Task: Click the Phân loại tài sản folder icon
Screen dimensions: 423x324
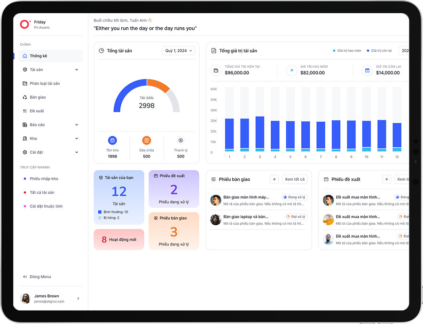Action: (25, 83)
